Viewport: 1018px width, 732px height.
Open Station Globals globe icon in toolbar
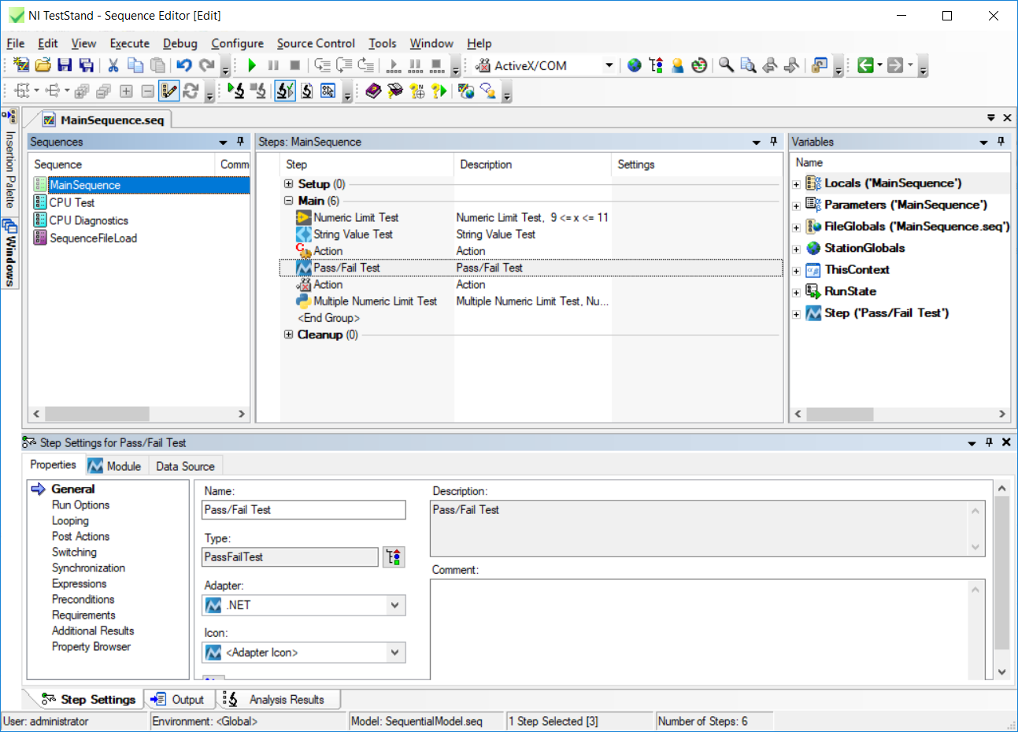pyautogui.click(x=635, y=65)
